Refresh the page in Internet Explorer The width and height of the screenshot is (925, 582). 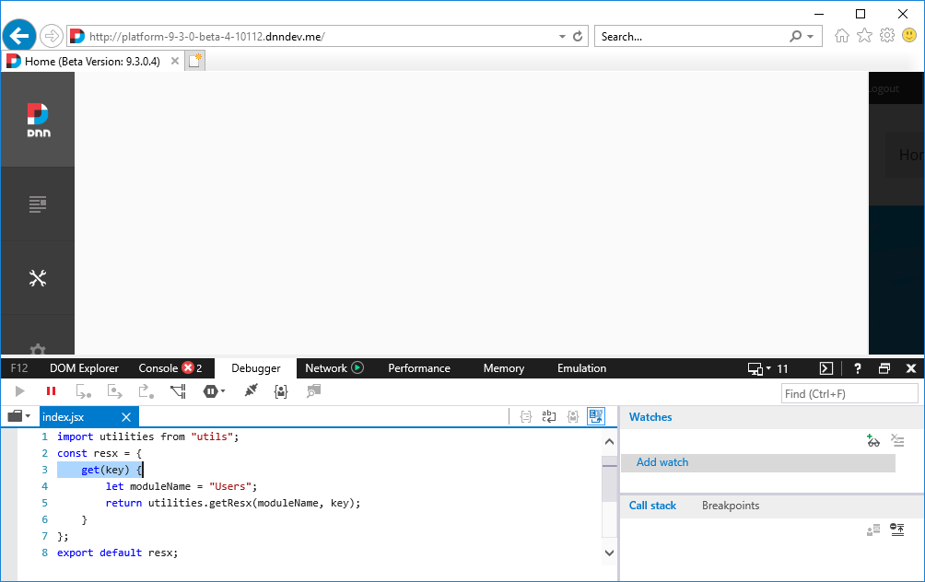pyautogui.click(x=577, y=36)
